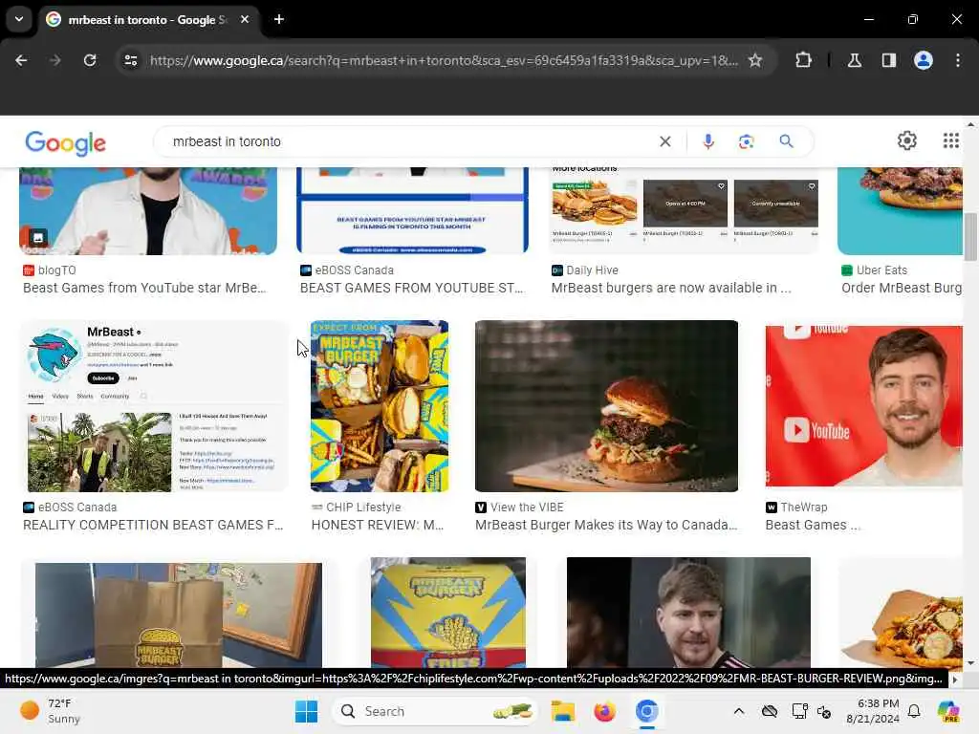
Task: Go forward to the next page
Action: click(55, 60)
